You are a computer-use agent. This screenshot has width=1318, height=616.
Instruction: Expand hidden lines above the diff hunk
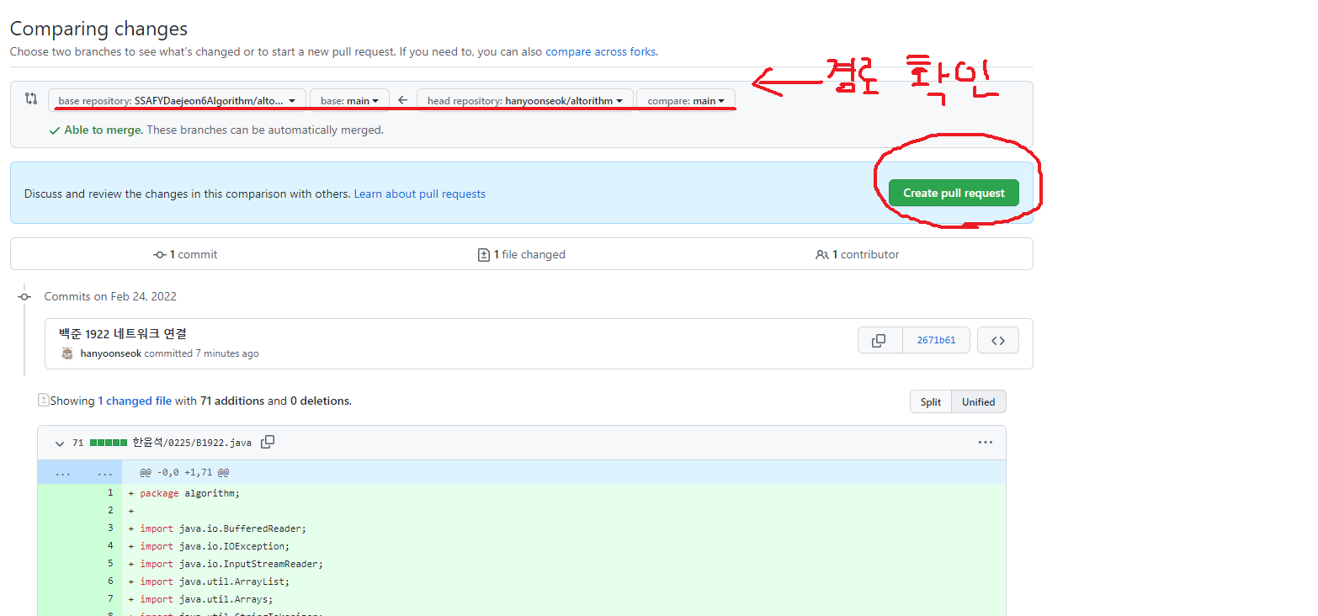(x=80, y=473)
